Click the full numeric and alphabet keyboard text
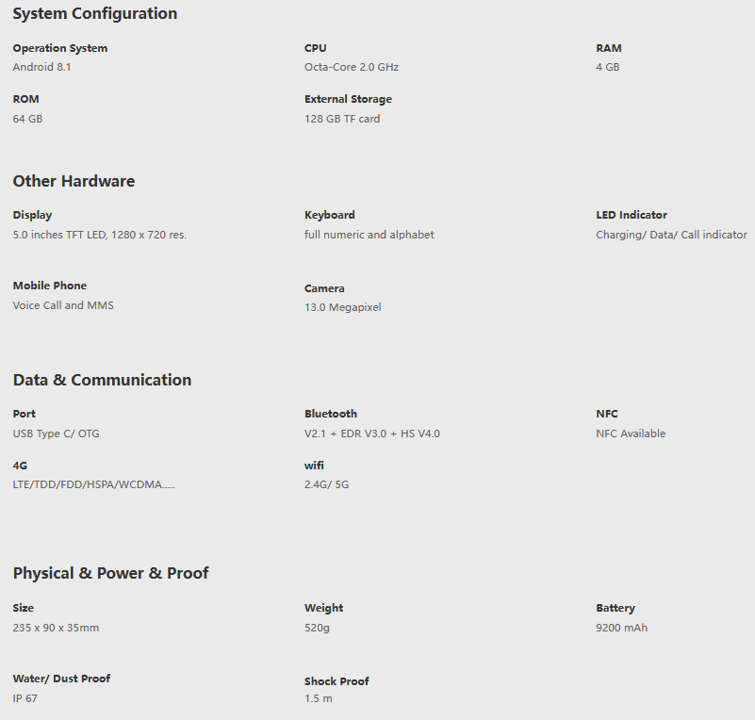The image size is (755, 720). [369, 235]
